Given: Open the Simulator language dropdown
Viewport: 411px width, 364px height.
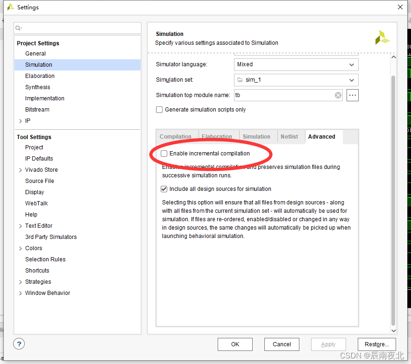Looking at the screenshot, I should tap(351, 65).
